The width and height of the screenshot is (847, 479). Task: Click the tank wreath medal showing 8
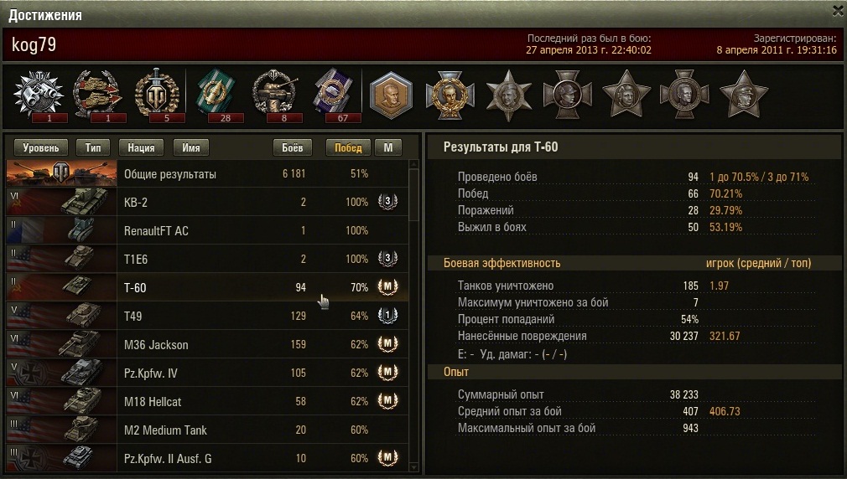[x=276, y=95]
